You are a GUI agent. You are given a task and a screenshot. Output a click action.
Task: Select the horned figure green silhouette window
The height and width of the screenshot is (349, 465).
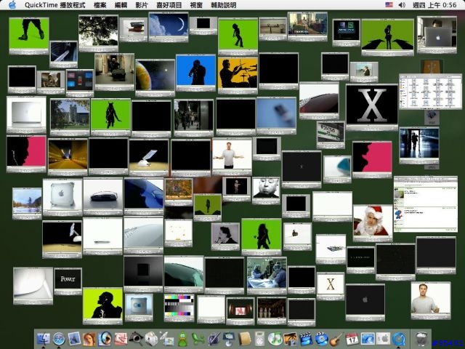pyautogui.click(x=110, y=117)
